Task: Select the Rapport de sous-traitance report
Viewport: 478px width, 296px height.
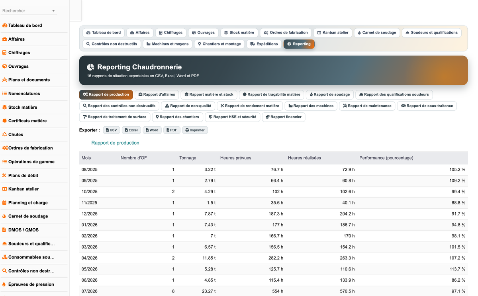Action: click(427, 106)
